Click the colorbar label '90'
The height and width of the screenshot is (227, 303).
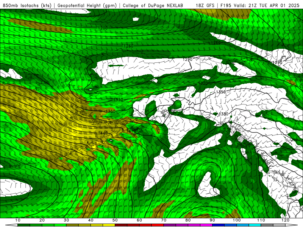pyautogui.click(x=212, y=220)
